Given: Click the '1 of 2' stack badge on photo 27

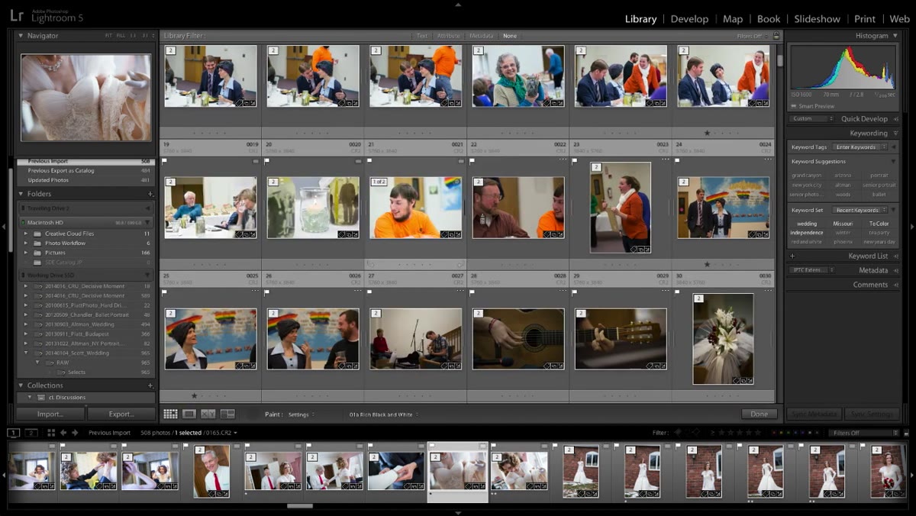Looking at the screenshot, I should (379, 182).
